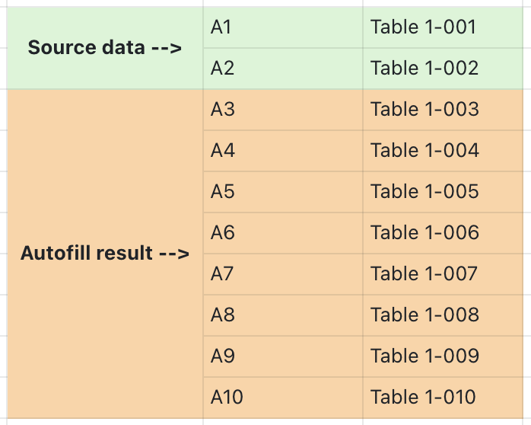The image size is (531, 425).
Task: Select the cell containing A1
Action: [x=283, y=27]
